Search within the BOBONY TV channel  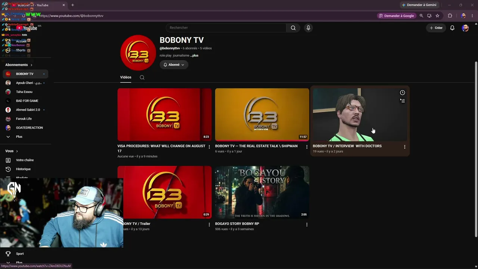click(x=142, y=77)
